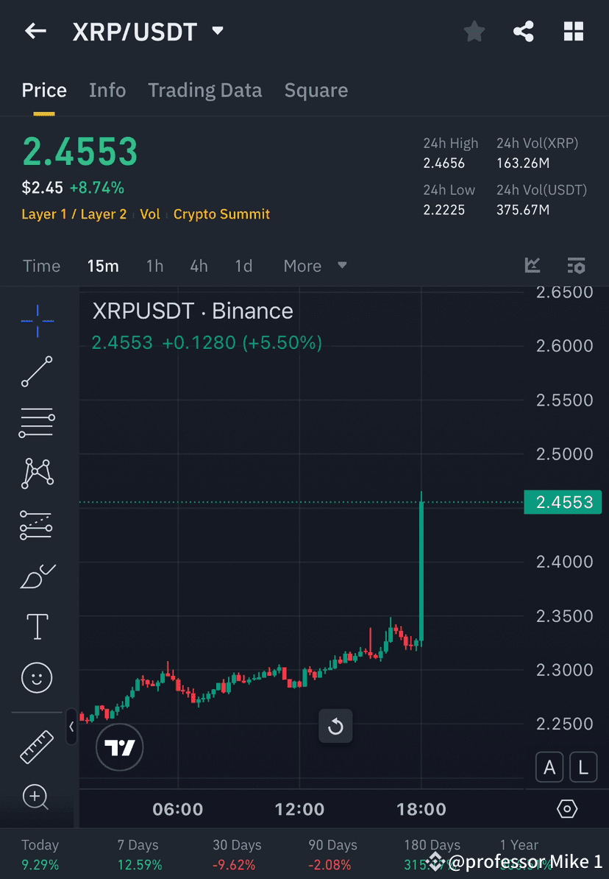Reload the chart with the refresh button

click(335, 726)
